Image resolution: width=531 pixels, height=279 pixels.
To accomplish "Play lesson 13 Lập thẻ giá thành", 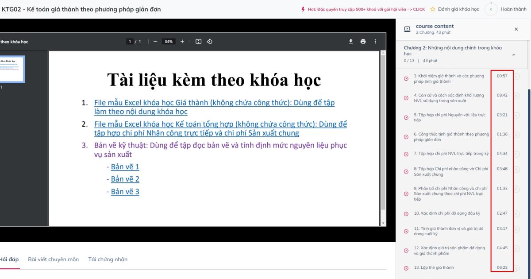I will coord(406,267).
